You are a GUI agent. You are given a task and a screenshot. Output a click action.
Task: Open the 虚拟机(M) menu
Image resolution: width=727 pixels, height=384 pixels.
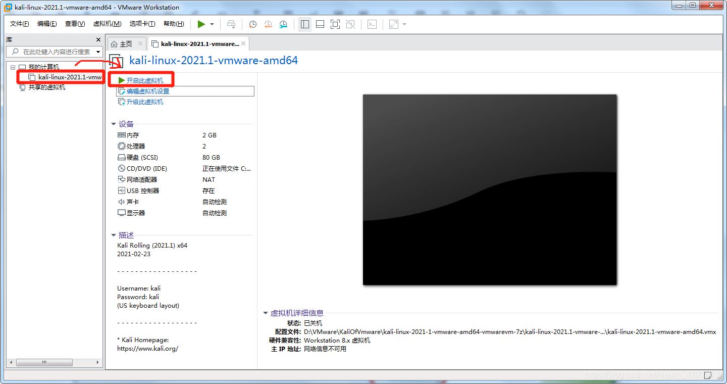(108, 24)
